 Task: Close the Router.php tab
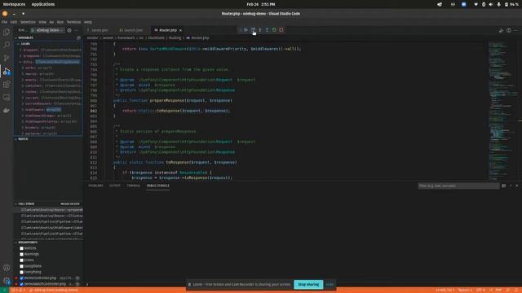click(x=180, y=30)
